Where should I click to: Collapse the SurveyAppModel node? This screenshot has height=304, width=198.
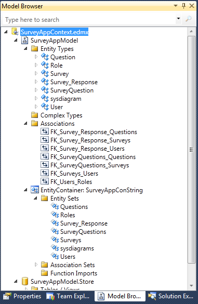(x=16, y=41)
